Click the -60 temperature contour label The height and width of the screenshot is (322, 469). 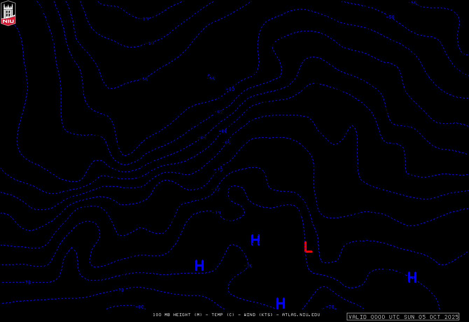[230, 89]
